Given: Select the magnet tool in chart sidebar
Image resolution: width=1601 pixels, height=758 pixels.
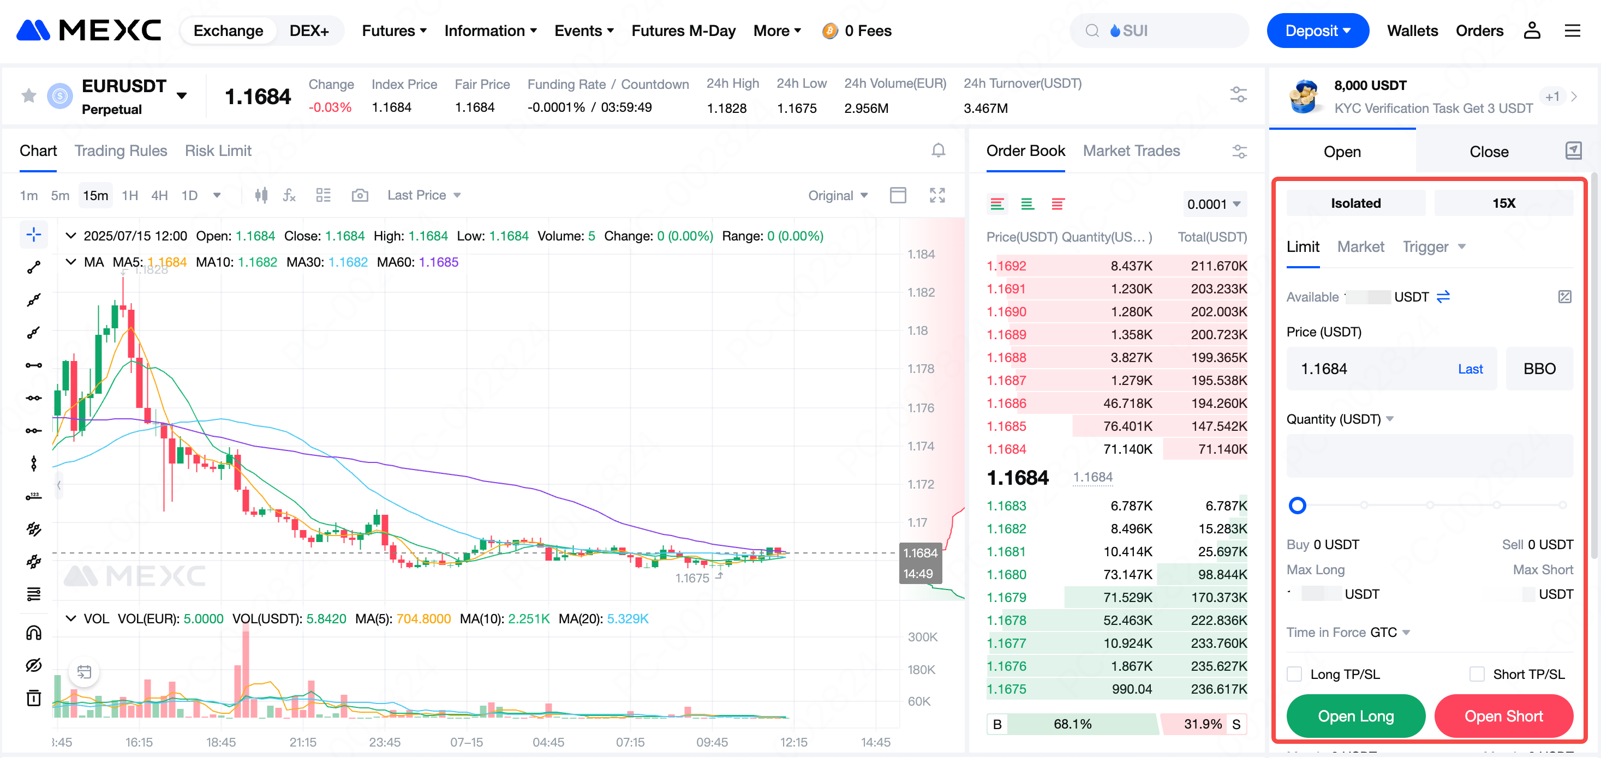Looking at the screenshot, I should pyautogui.click(x=34, y=633).
